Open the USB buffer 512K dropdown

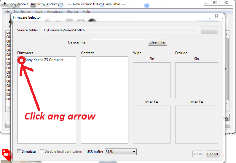[x=121, y=151]
